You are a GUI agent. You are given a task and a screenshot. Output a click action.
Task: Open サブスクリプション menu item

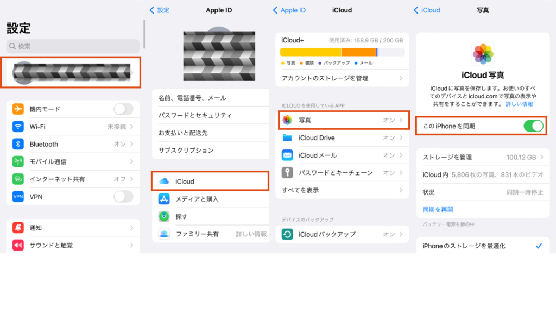click(211, 150)
